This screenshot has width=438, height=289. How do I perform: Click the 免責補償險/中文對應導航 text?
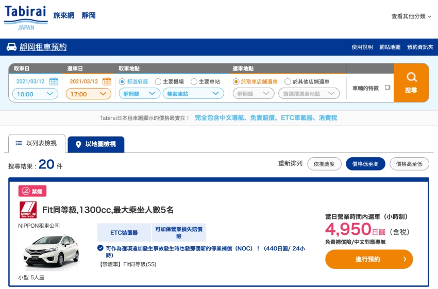click(x=355, y=242)
